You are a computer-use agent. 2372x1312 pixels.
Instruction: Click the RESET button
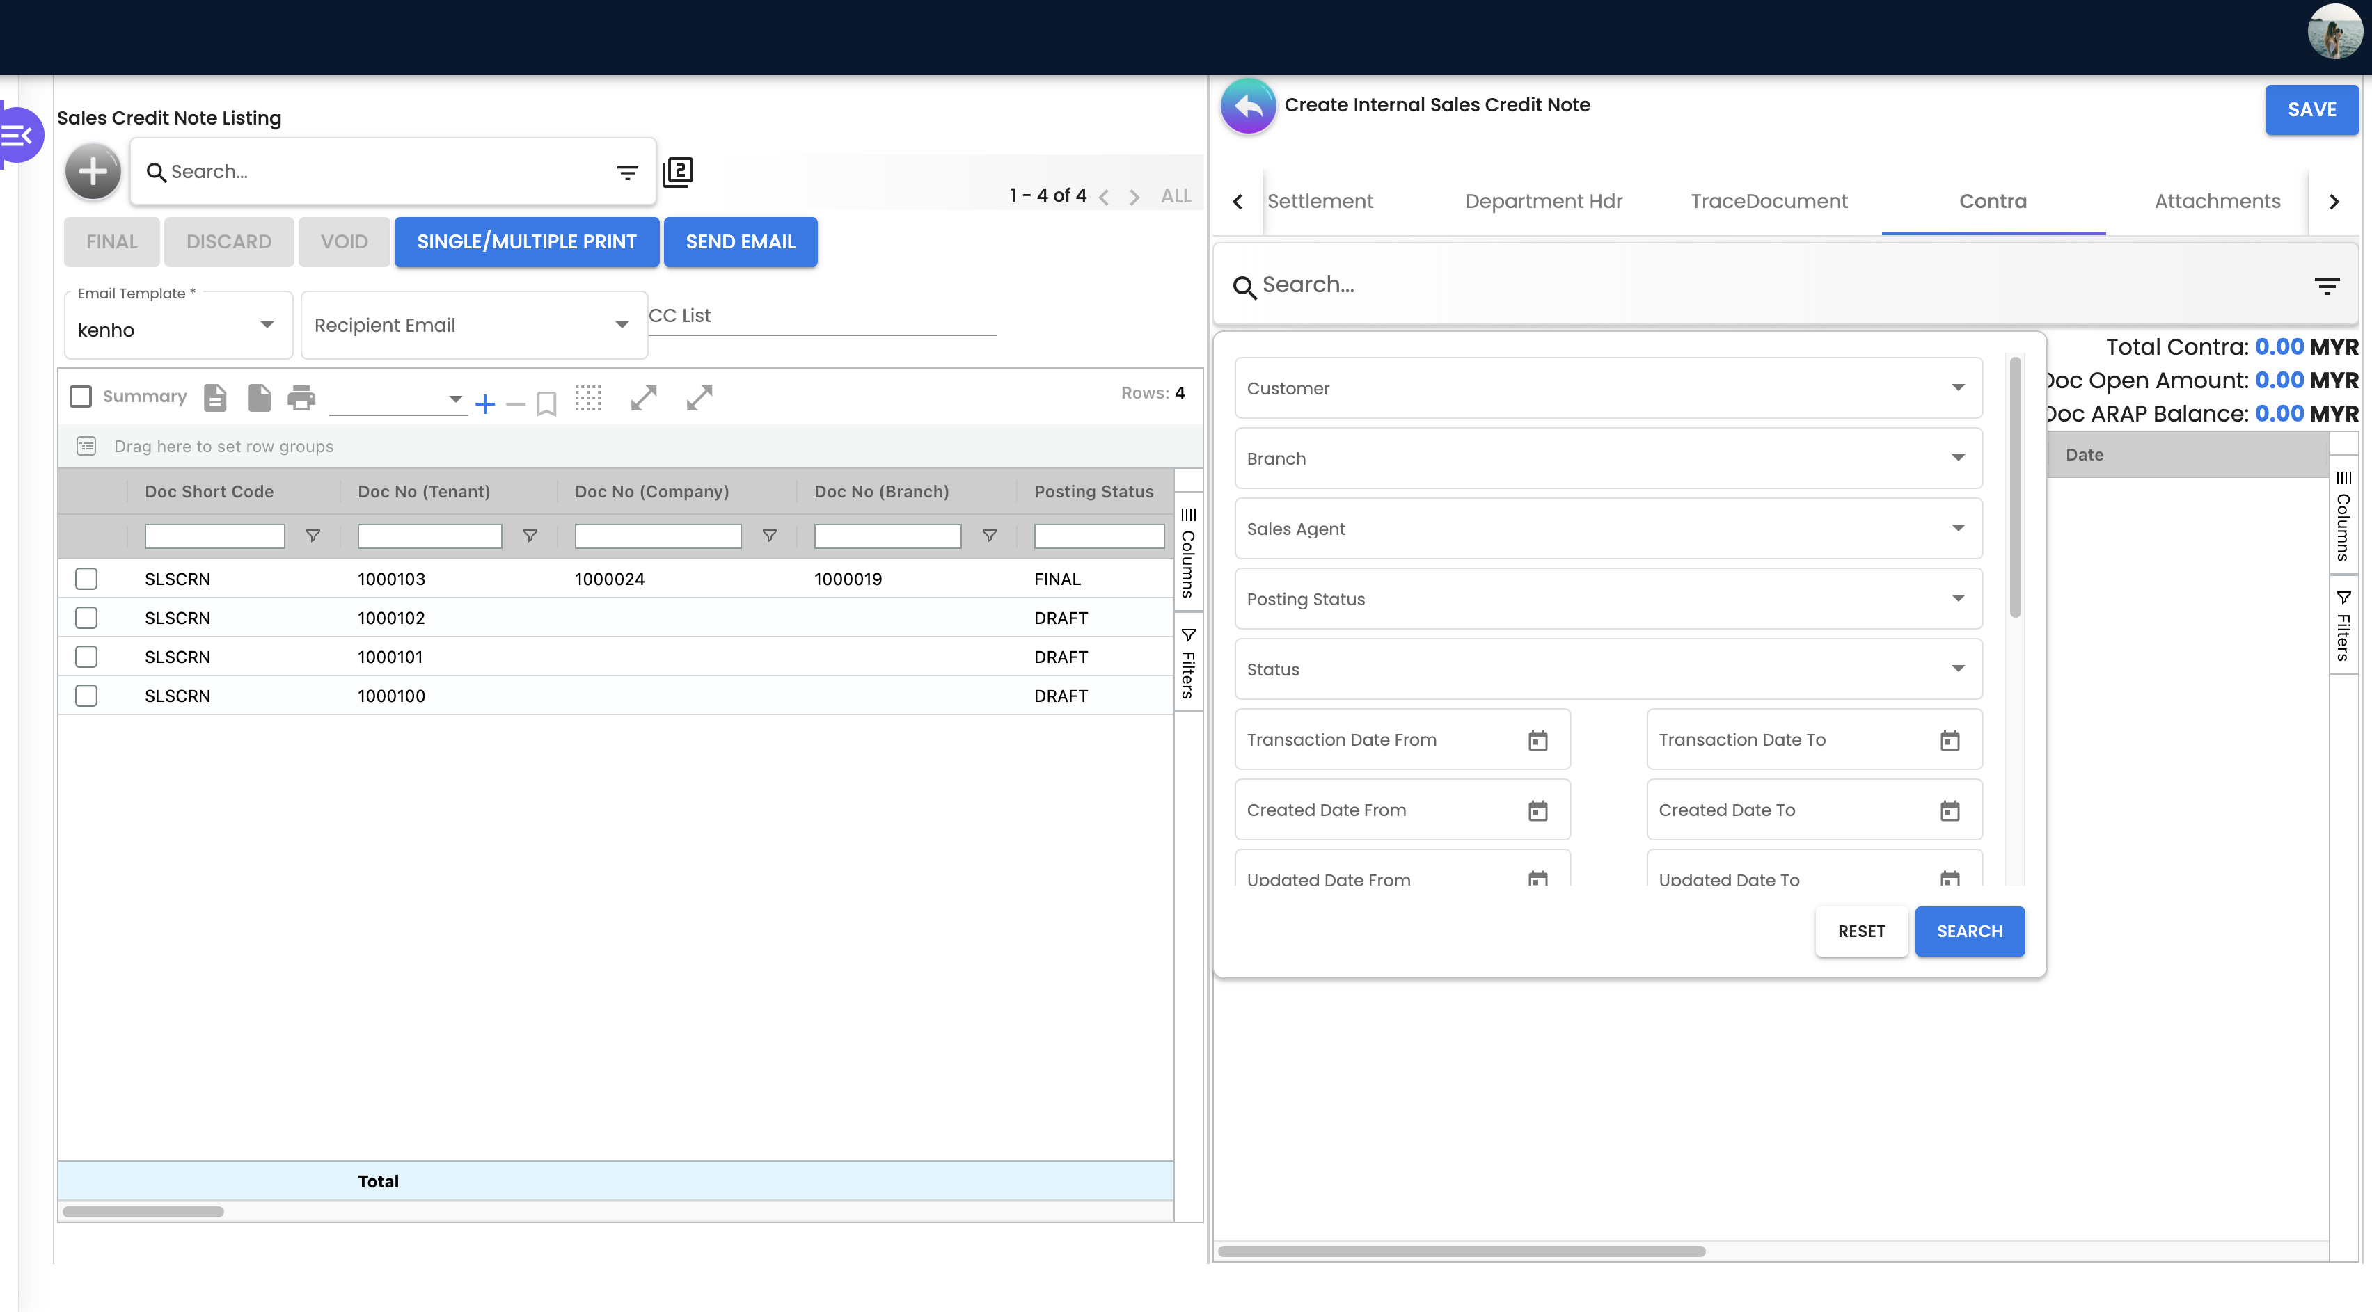tap(1861, 931)
